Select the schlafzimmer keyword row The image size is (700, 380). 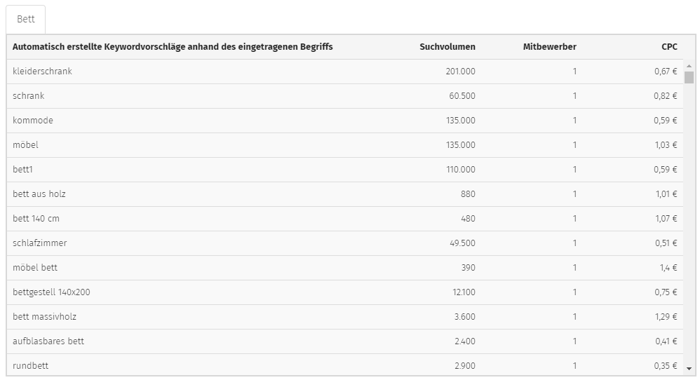pyautogui.click(x=344, y=243)
